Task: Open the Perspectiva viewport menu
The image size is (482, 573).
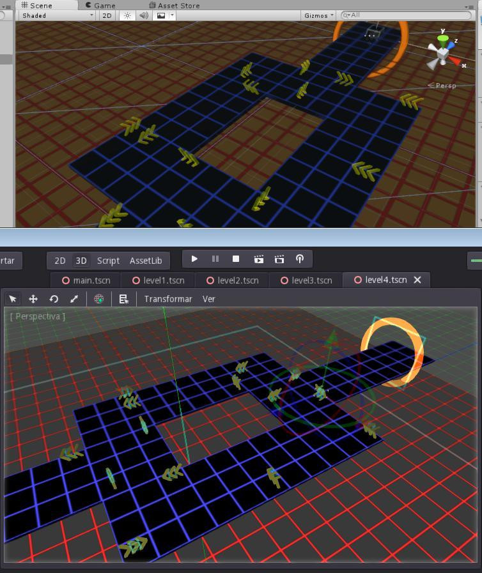Action: tap(37, 316)
